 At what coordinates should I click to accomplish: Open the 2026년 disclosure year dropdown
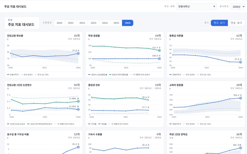(x=238, y=6)
